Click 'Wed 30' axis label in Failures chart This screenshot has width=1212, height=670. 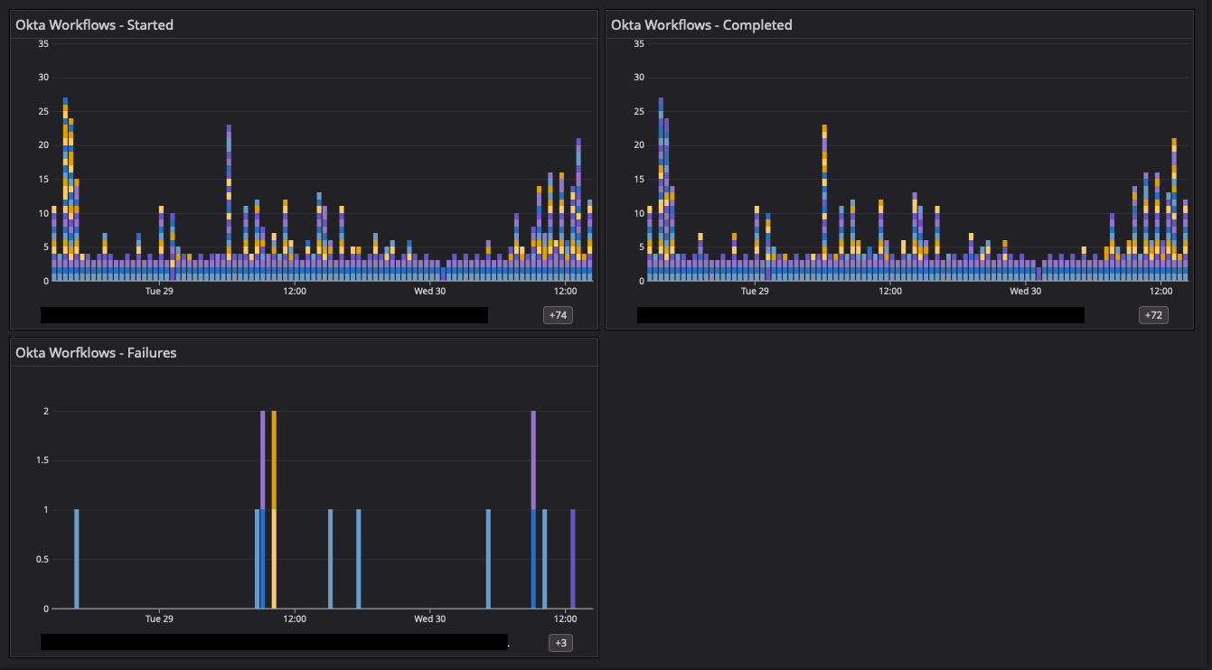(x=429, y=619)
